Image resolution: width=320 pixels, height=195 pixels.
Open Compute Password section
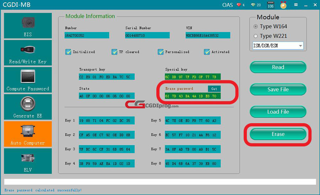click(x=28, y=80)
